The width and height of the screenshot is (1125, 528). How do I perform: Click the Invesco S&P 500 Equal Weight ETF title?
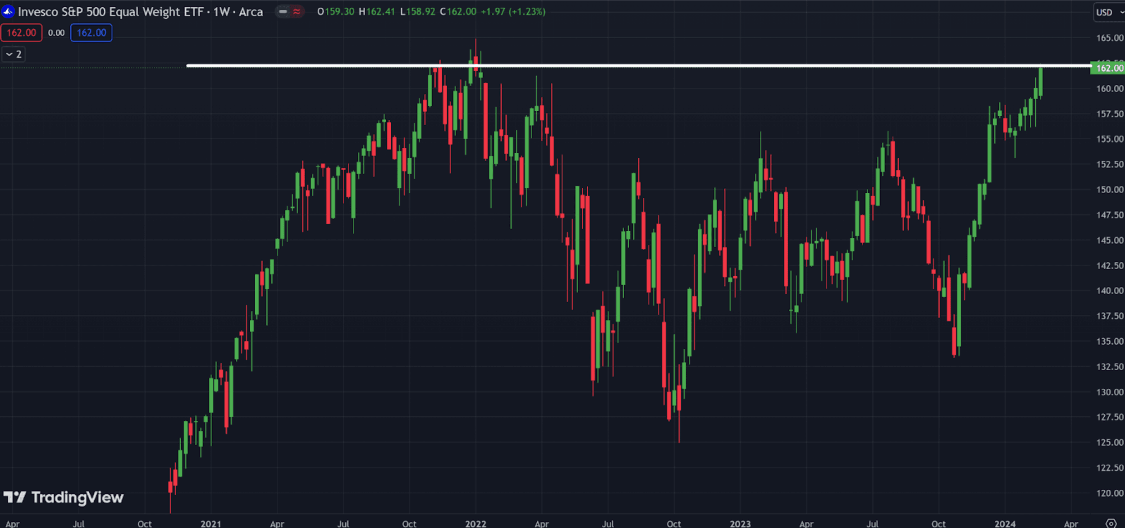[110, 12]
